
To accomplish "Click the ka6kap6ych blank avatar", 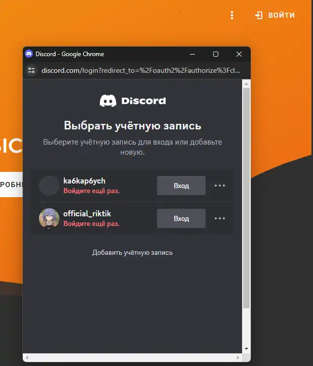I will pyautogui.click(x=49, y=186).
